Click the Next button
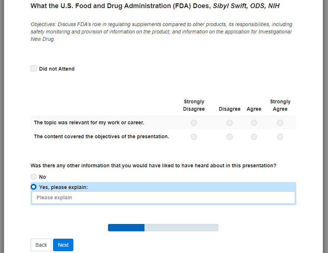Viewport: 328px width, 253px height. pyautogui.click(x=63, y=245)
